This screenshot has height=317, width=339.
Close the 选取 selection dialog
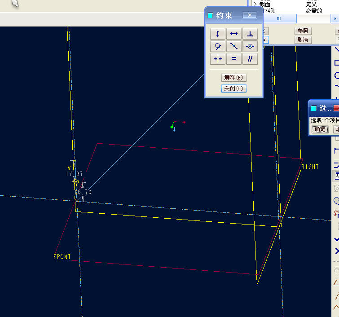(336, 108)
